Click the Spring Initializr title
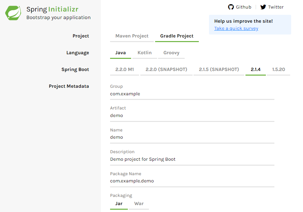 tap(52, 9)
